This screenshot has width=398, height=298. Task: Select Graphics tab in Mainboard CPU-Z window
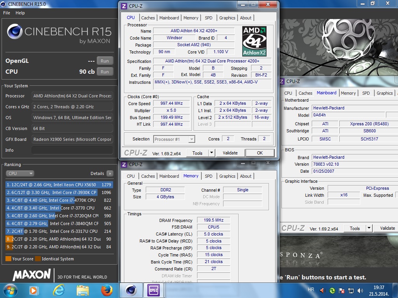384,93
